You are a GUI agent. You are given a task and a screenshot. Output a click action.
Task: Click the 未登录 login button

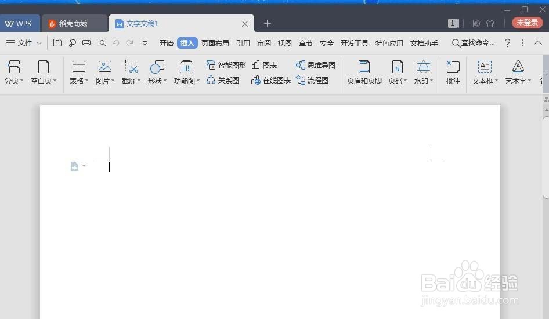[x=528, y=23]
